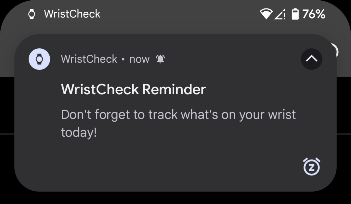
Task: Tap the small watch icon in status bar
Action: 32,14
